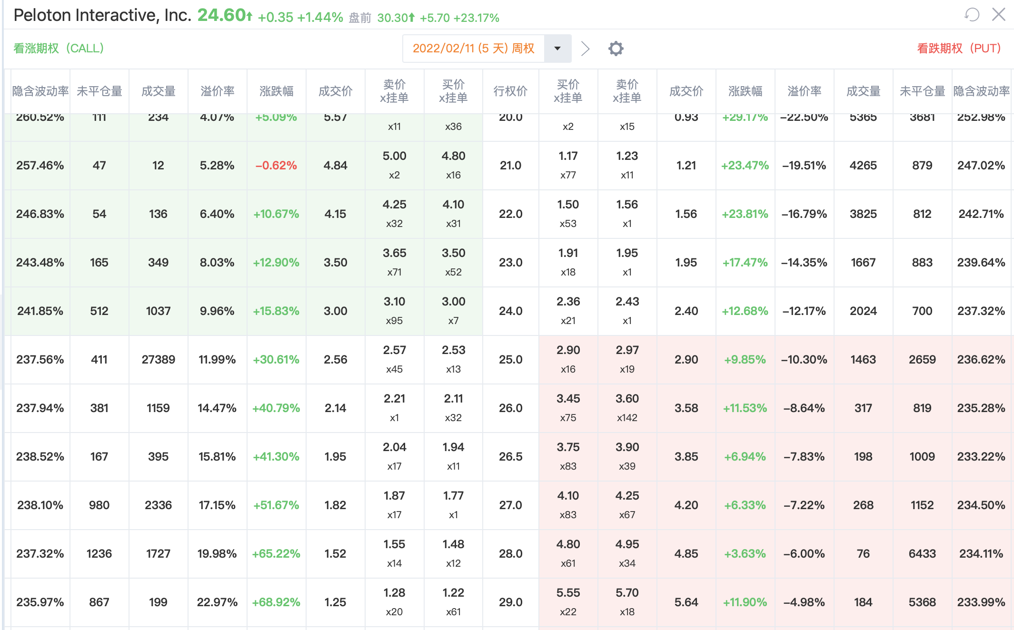Click the put 卖价 ask column header
Image resolution: width=1014 pixels, height=630 pixels.
627,91
